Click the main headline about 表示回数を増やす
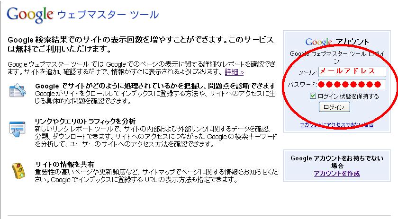The image size is (398, 219). point(141,44)
